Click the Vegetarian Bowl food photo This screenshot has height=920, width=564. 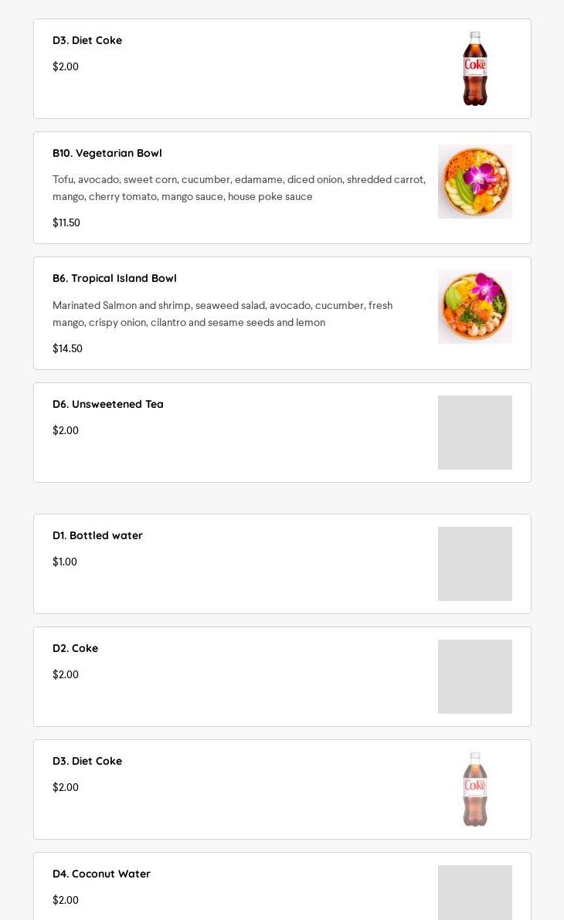(474, 182)
